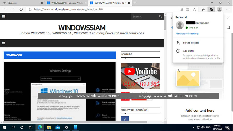Screen dimensions: 233x131
Task: Open Cortana circle on taskbar
Action: coord(22,127)
